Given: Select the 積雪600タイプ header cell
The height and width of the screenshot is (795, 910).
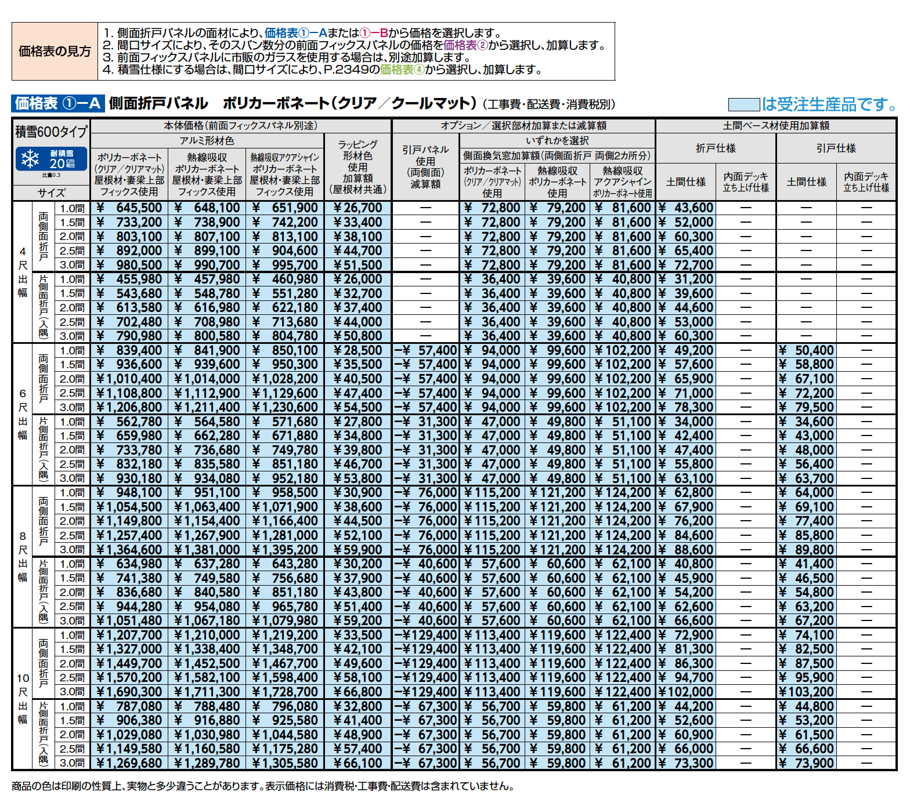Looking at the screenshot, I should coord(51,132).
